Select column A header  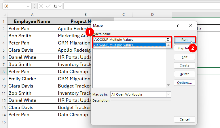coord(32,14)
